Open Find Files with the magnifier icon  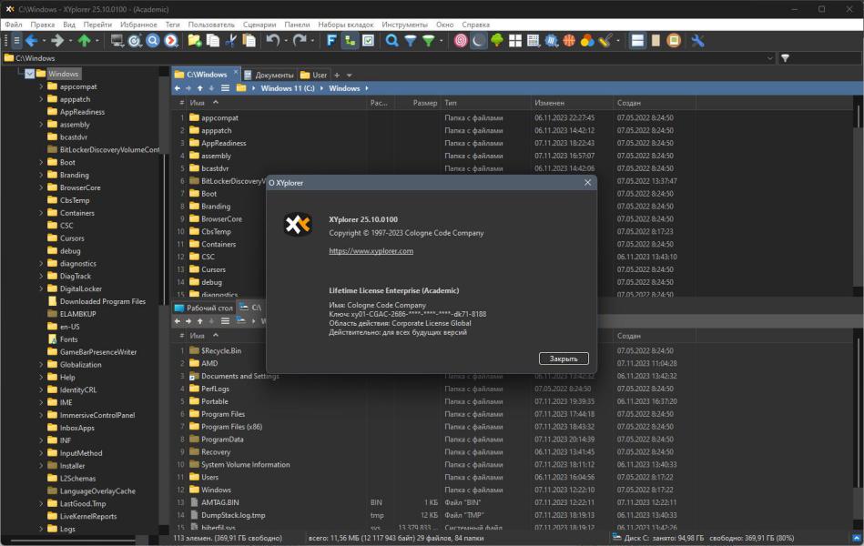click(x=391, y=41)
